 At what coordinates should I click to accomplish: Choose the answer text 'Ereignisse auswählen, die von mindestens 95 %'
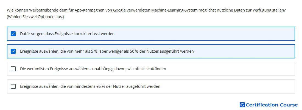(62, 86)
